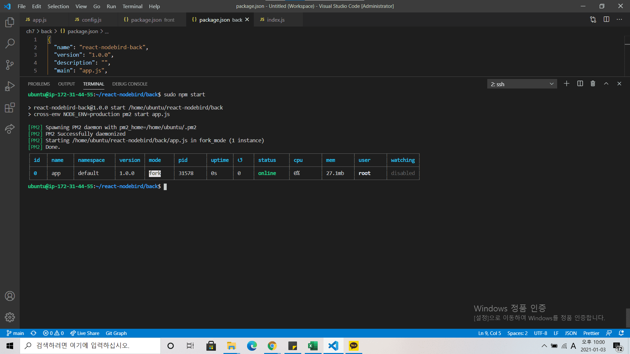Open the Live Share sidebar icon
This screenshot has width=630, height=354.
click(x=10, y=129)
